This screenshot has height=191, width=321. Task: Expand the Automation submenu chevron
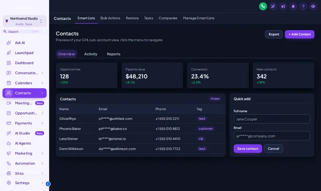(42, 163)
